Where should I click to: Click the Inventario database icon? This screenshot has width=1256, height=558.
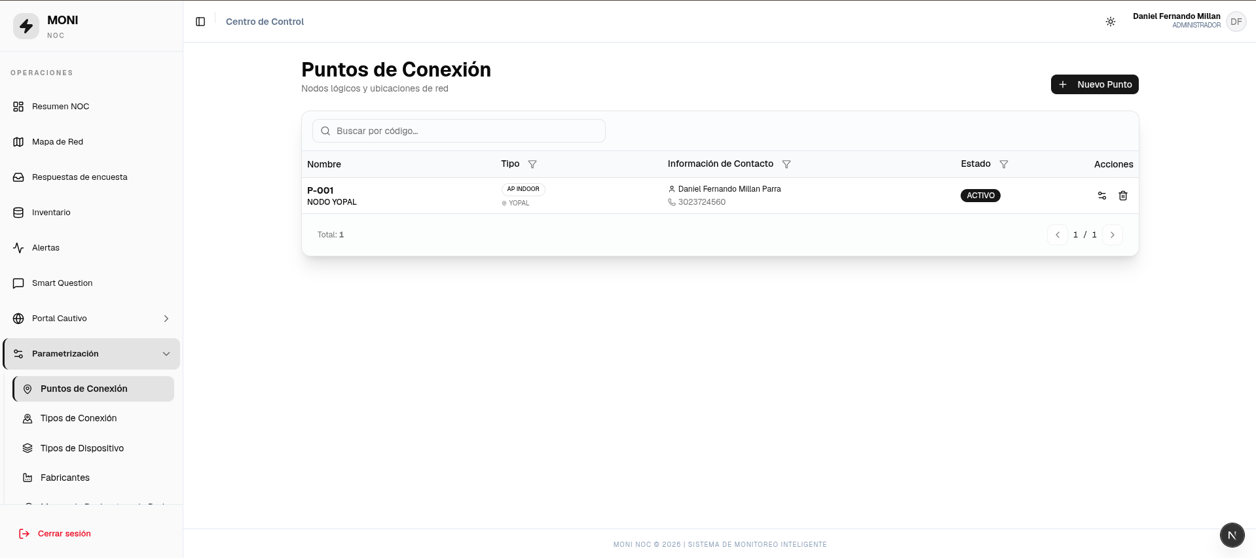18,213
